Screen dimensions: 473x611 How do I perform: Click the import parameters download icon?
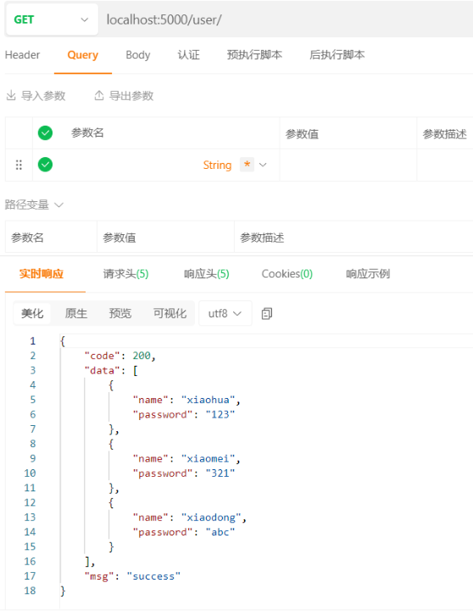click(11, 95)
